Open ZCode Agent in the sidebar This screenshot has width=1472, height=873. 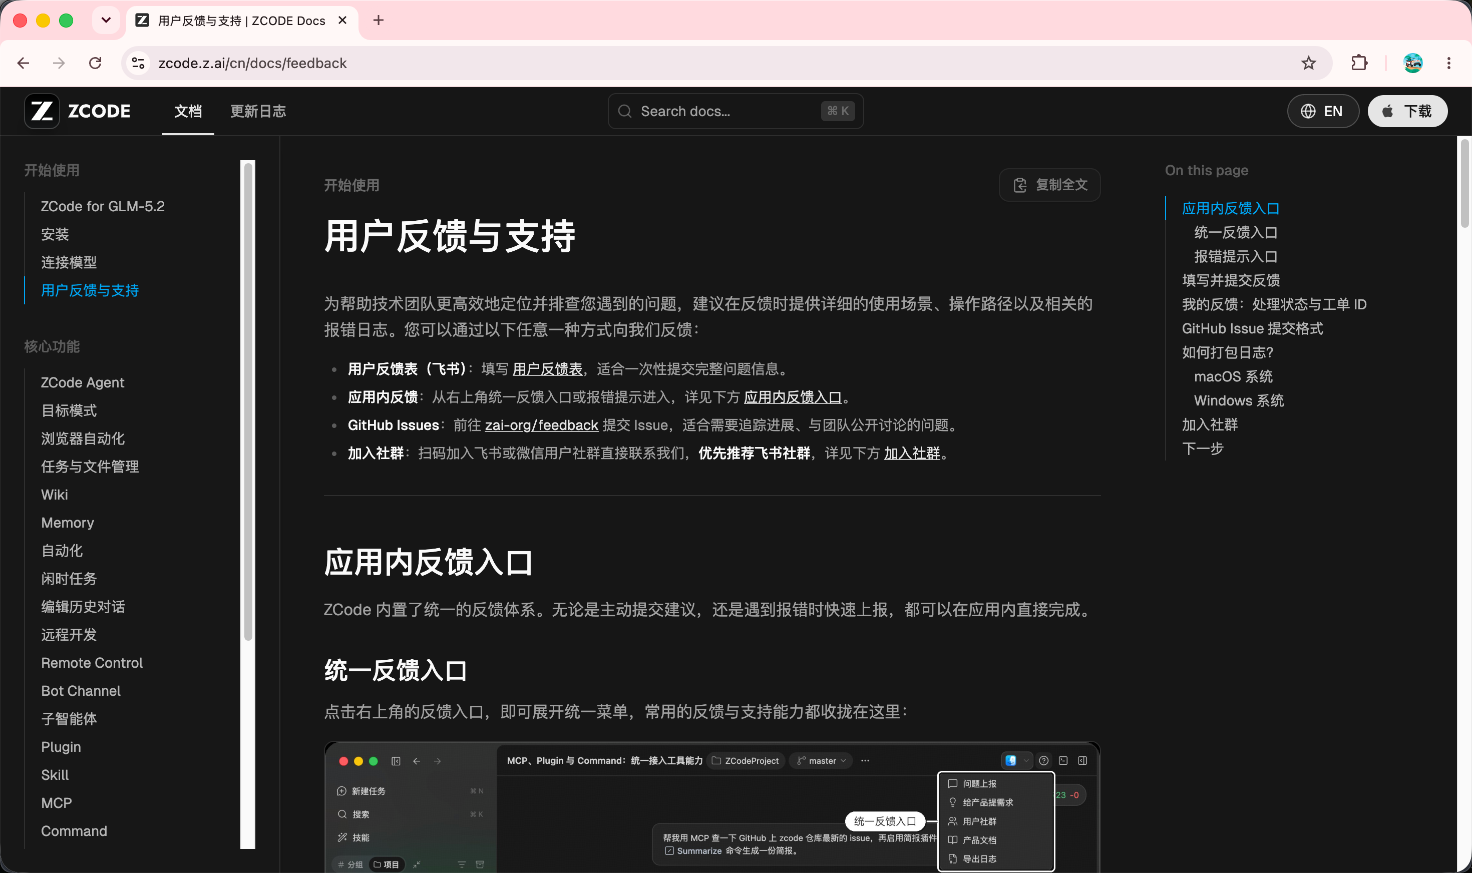coord(83,382)
